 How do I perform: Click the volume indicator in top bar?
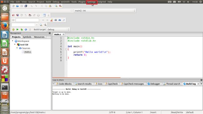pyautogui.click(x=188, y=2)
